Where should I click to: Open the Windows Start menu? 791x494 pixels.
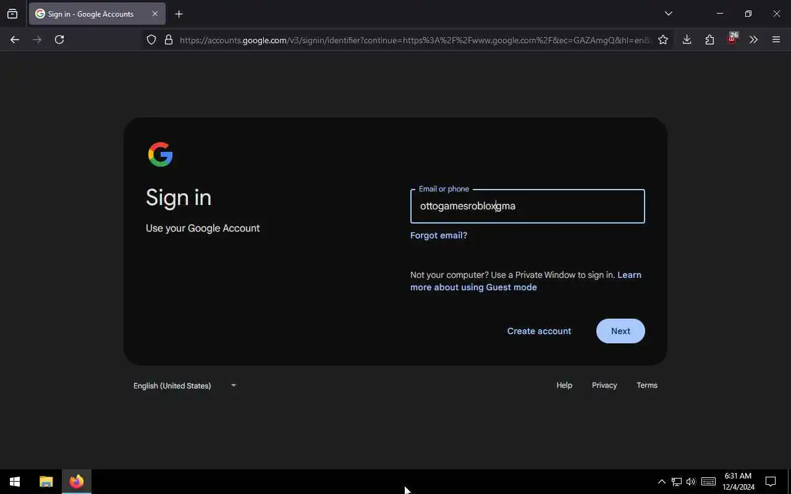[x=15, y=482]
